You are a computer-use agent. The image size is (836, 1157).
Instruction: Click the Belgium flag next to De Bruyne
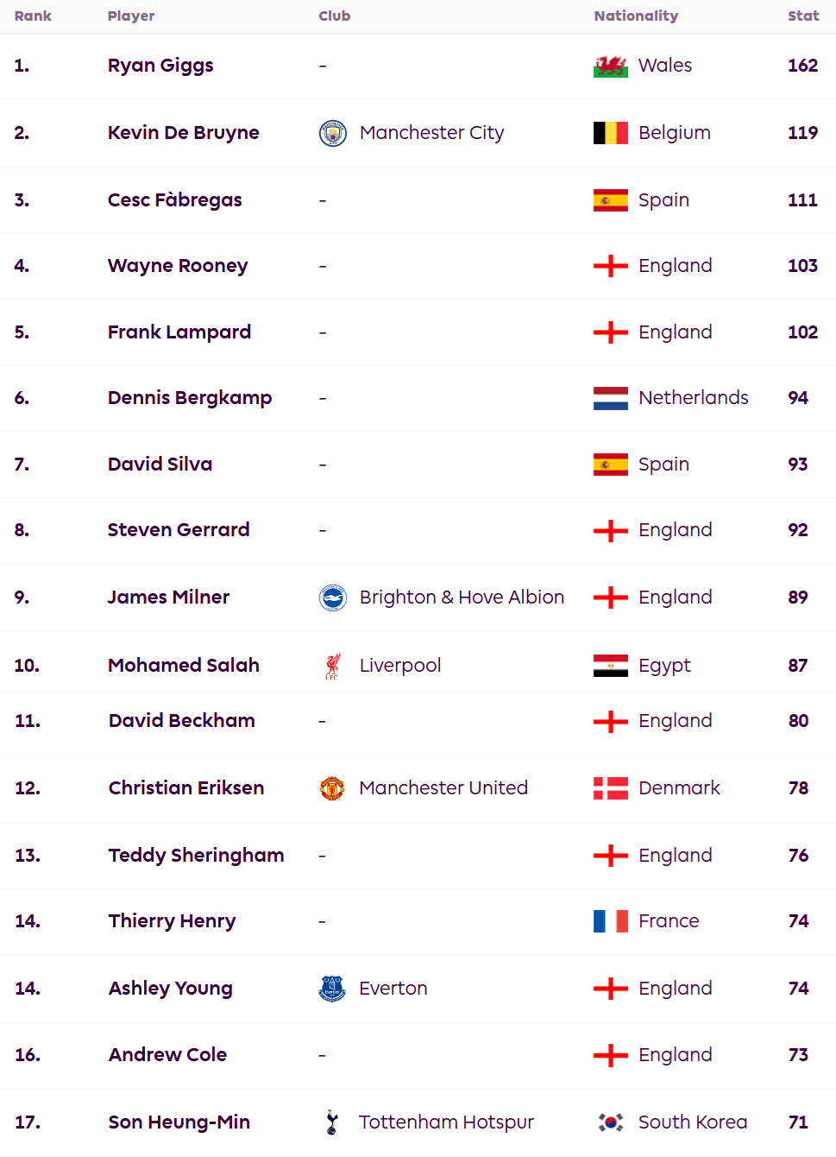611,133
